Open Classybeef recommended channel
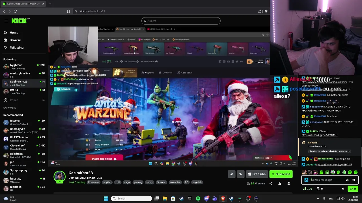Viewport: 362px width, 203px height. (x=24, y=147)
